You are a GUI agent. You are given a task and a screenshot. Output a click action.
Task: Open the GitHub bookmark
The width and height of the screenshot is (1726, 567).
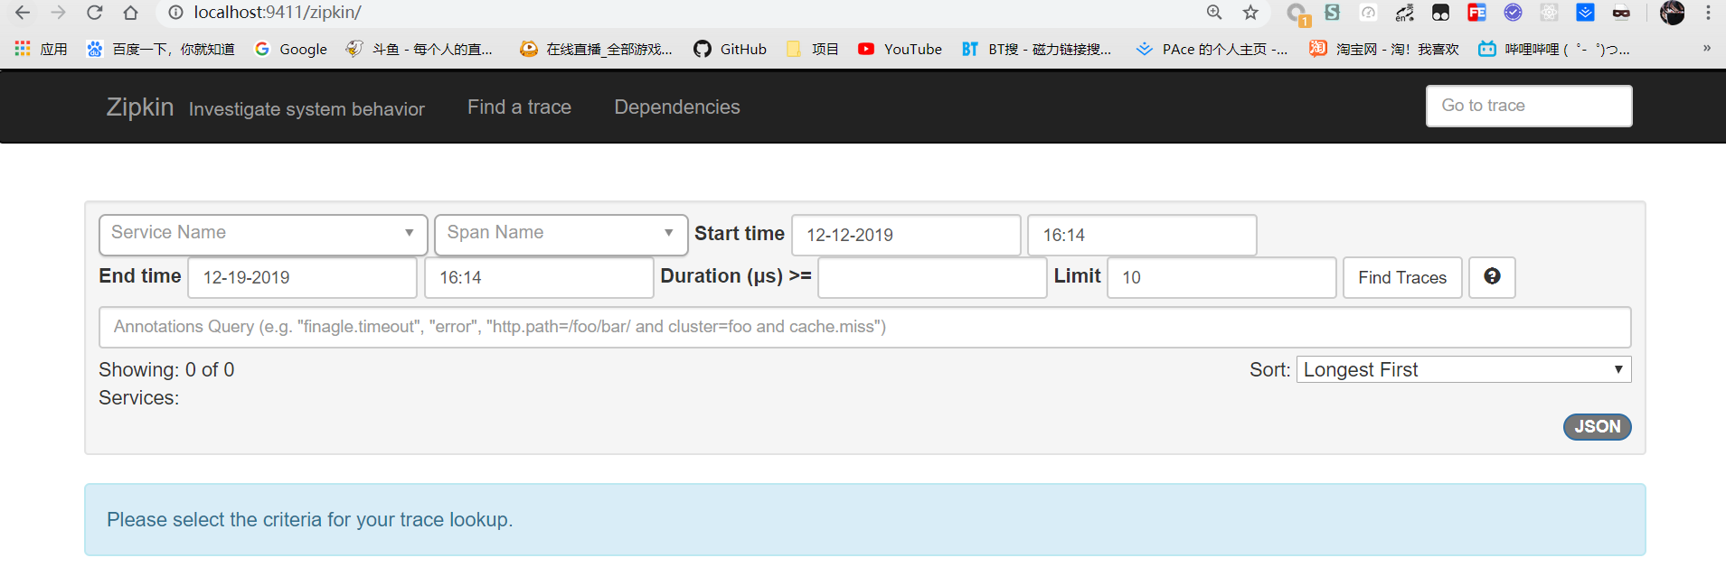point(730,49)
